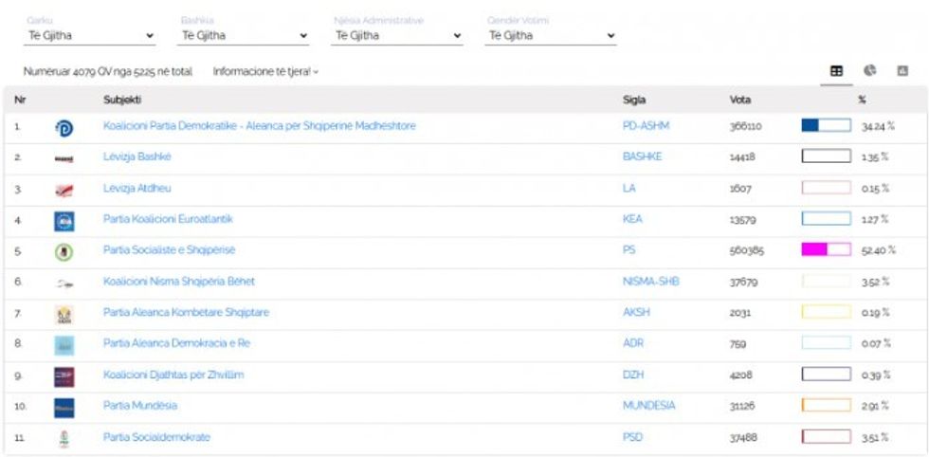Image resolution: width=929 pixels, height=457 pixels.
Task: Open Koalicioni Nisma Shqipëria Bëhet link
Action: tap(179, 282)
